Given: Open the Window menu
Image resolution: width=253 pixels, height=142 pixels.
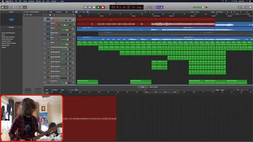Looking at the screenshot, I should coord(54,1).
